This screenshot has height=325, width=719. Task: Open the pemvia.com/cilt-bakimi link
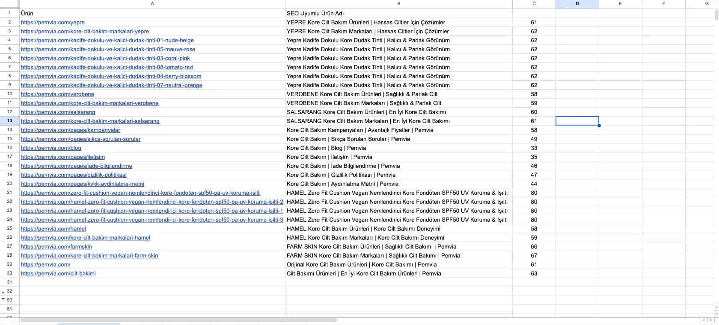58,273
